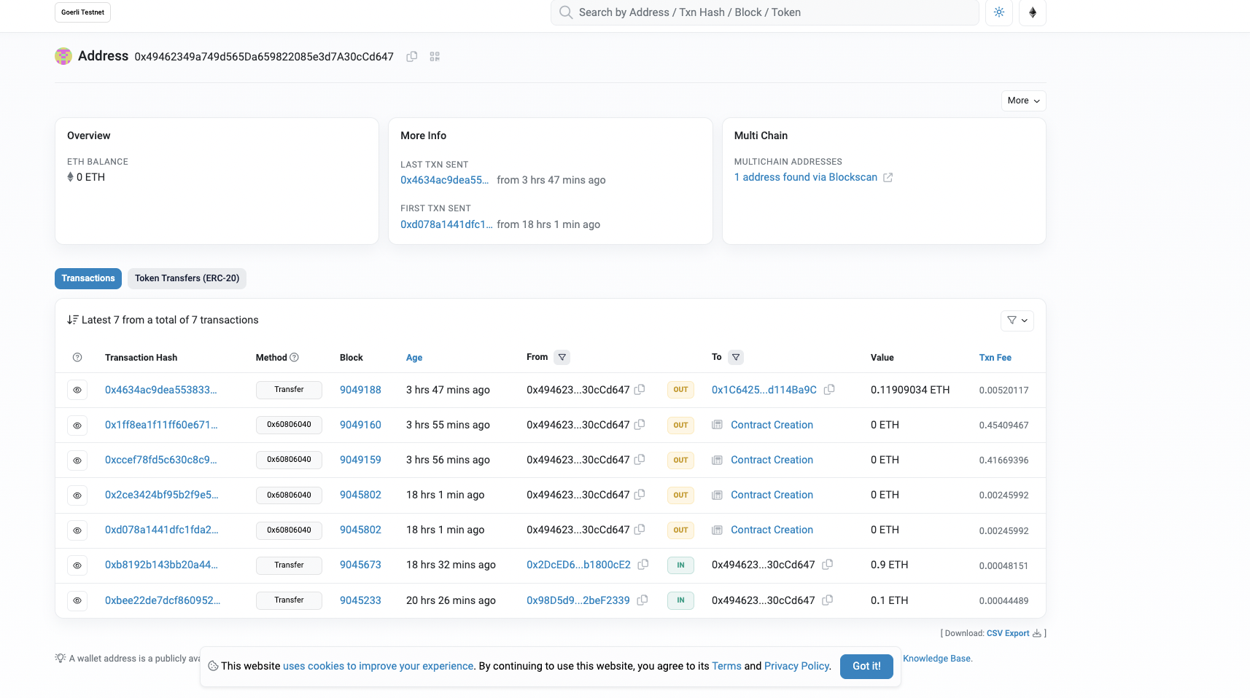The height and width of the screenshot is (698, 1250).
Task: Click Transfer method badge in block 9049188 row
Action: coord(289,390)
